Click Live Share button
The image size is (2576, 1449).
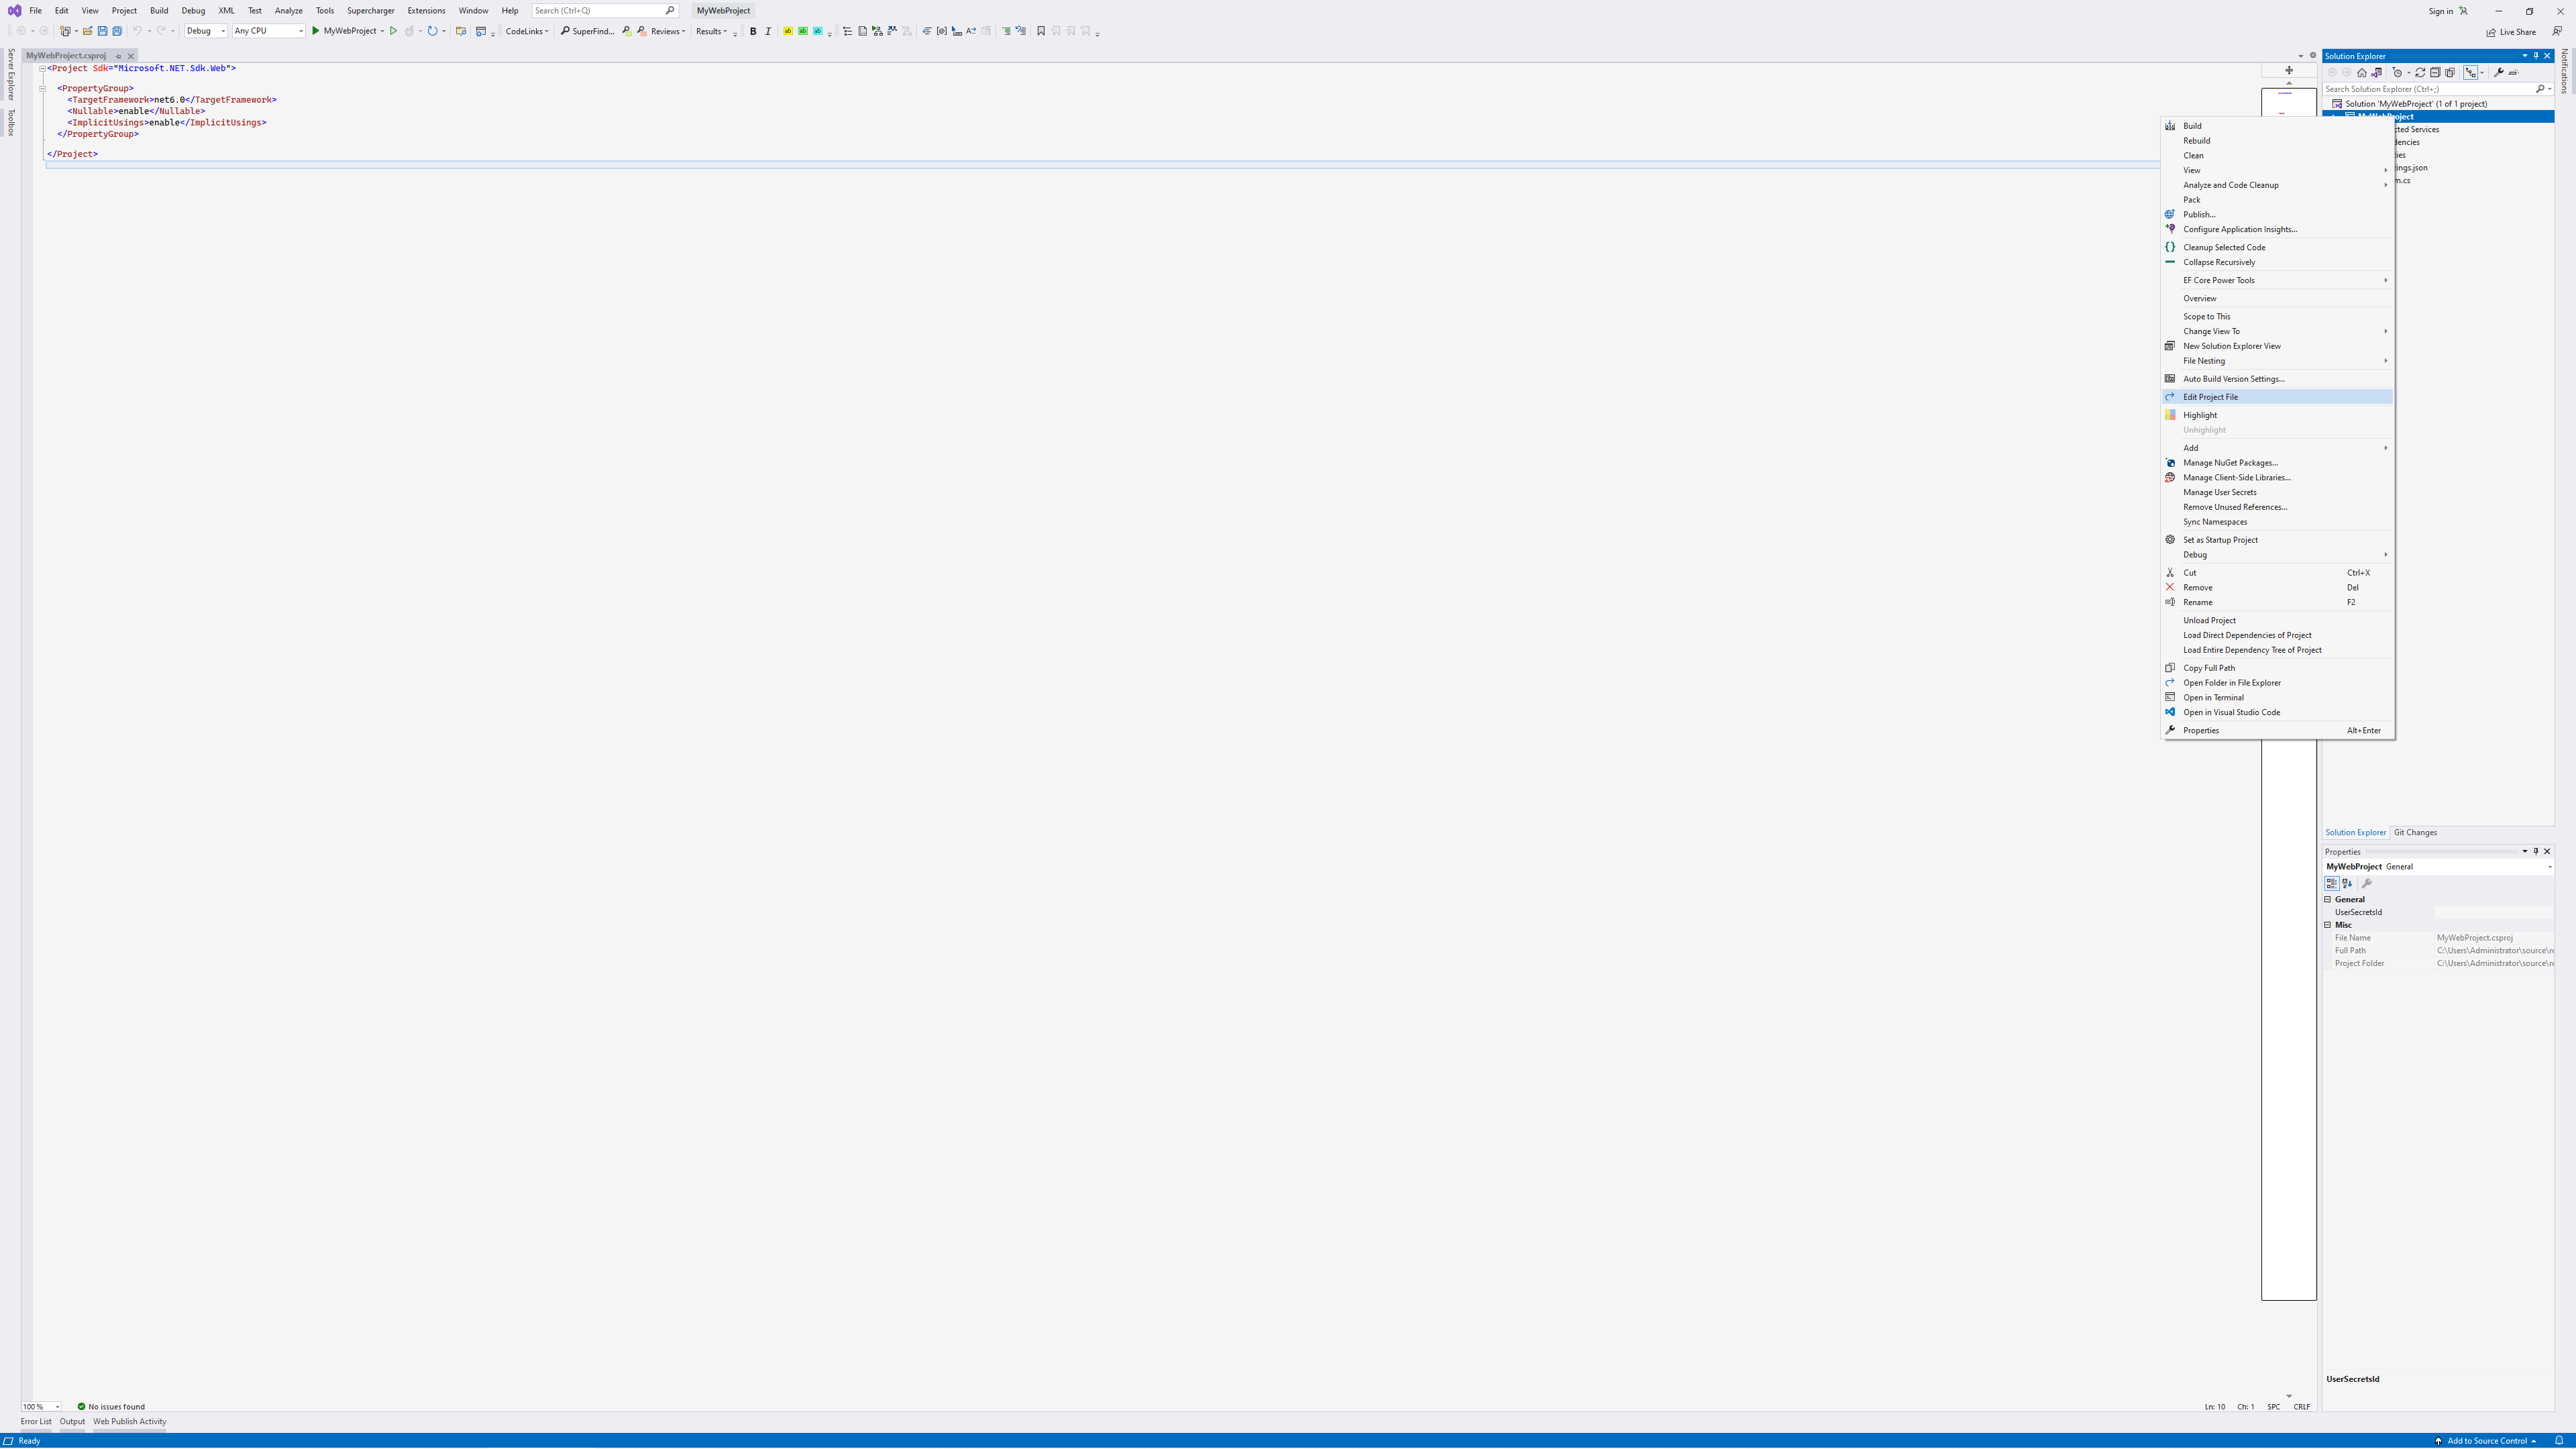click(x=2511, y=32)
